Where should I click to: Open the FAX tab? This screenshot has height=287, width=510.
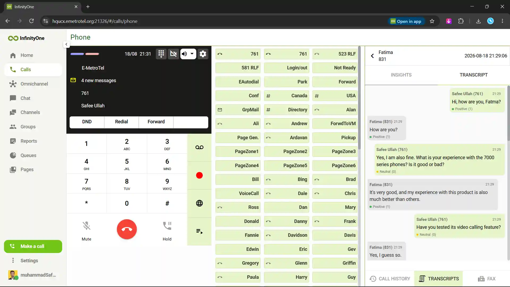(x=487, y=279)
